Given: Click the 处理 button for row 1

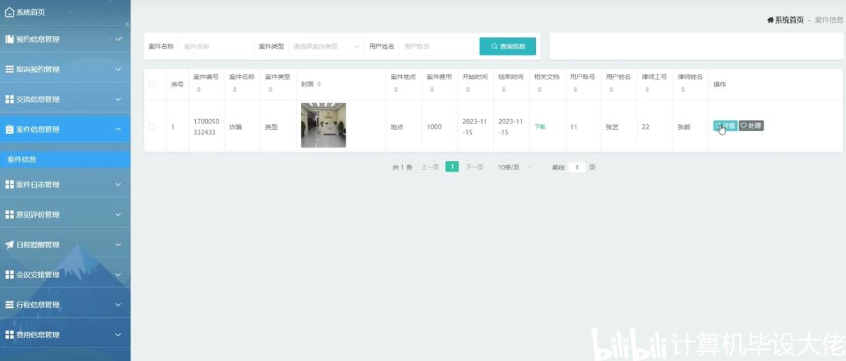Looking at the screenshot, I should [x=751, y=126].
